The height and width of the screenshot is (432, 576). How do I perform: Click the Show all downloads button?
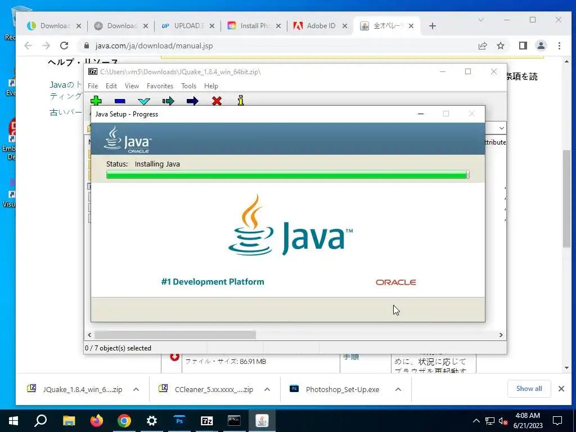(529, 389)
